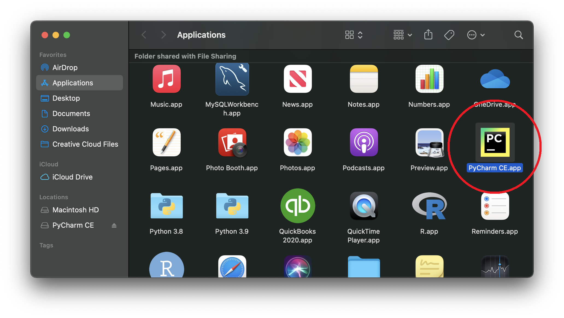
Task: Click the PyCharm CE.app filename label
Action: [x=495, y=168]
